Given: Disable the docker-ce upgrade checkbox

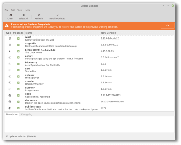Looking at the screenshot, I should (x=18, y=102).
